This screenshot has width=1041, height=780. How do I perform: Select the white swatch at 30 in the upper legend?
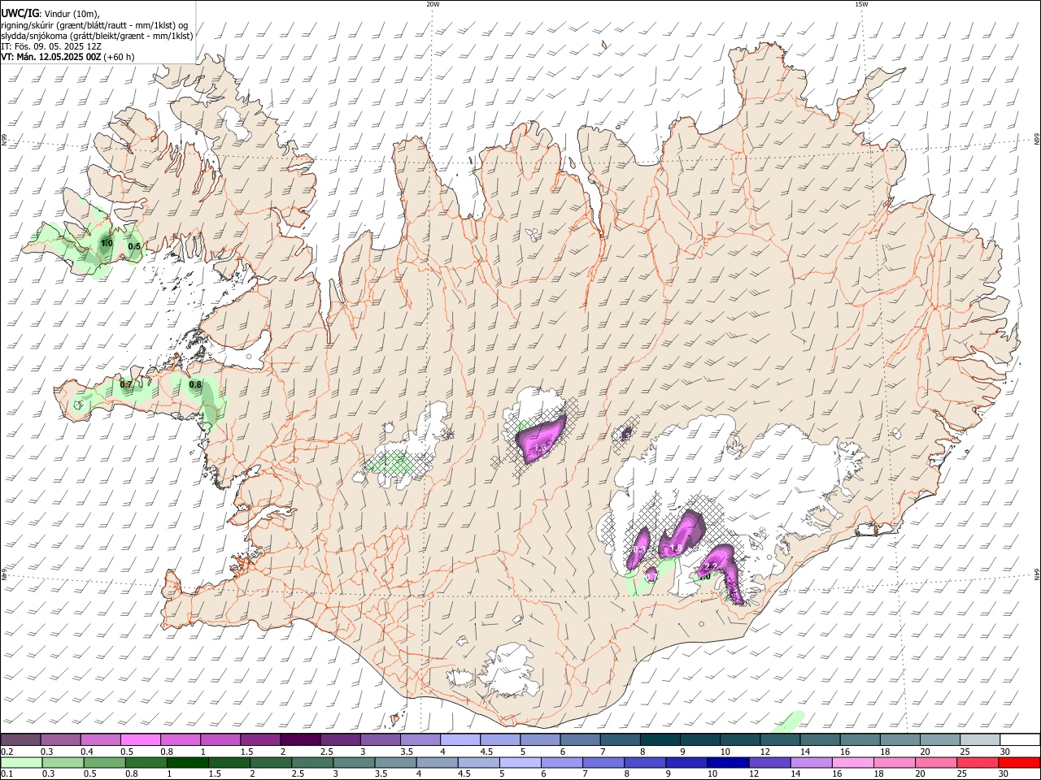pos(1020,739)
